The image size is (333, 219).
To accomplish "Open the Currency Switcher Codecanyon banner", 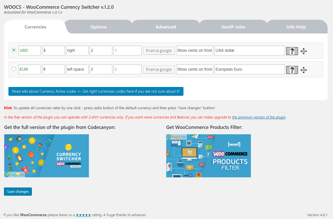I will (x=47, y=156).
